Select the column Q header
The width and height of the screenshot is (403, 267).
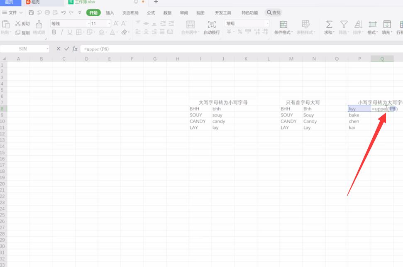pyautogui.click(x=382, y=59)
